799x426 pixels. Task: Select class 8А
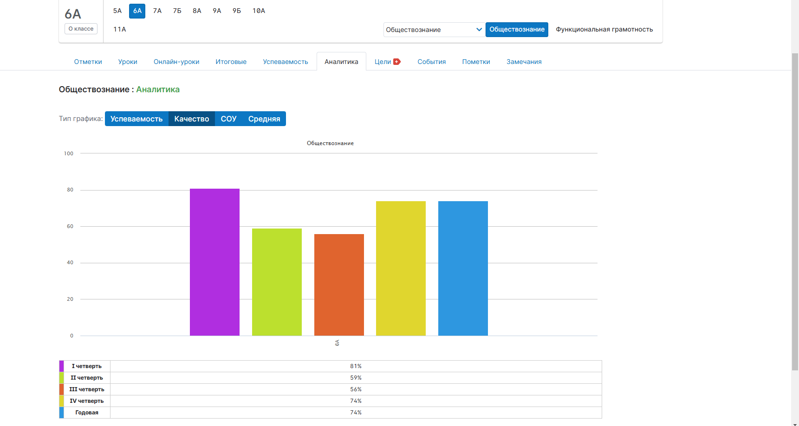click(197, 11)
